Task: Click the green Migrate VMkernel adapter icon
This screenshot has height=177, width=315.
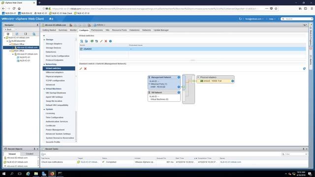Action: (x=92, y=41)
